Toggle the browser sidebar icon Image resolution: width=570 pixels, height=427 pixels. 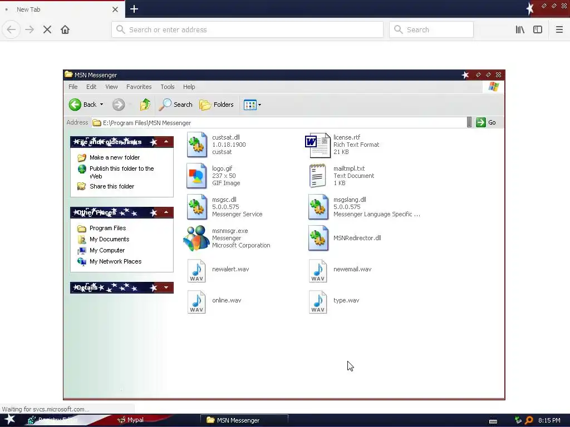538,29
